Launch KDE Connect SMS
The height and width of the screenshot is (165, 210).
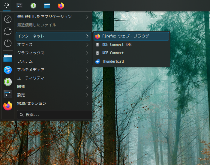click(131, 45)
